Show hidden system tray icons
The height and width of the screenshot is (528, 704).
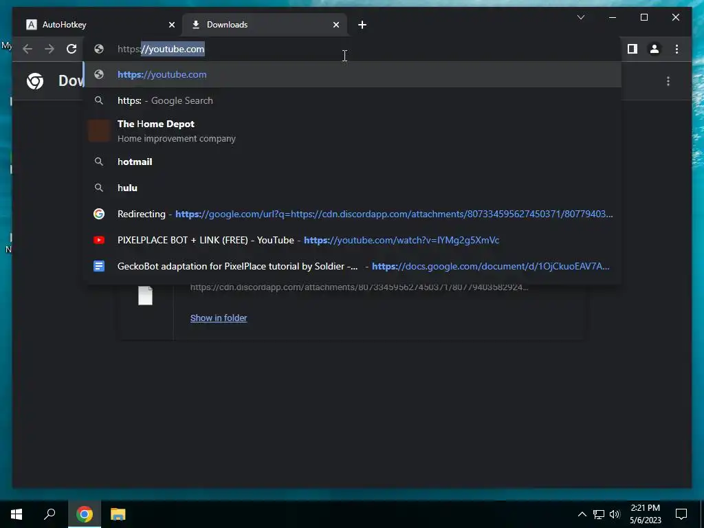(582, 514)
